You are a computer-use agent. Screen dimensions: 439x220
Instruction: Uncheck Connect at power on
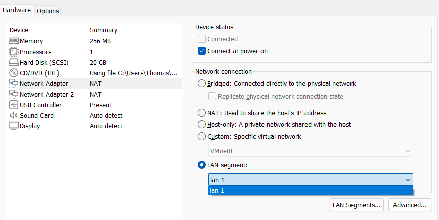click(x=202, y=51)
